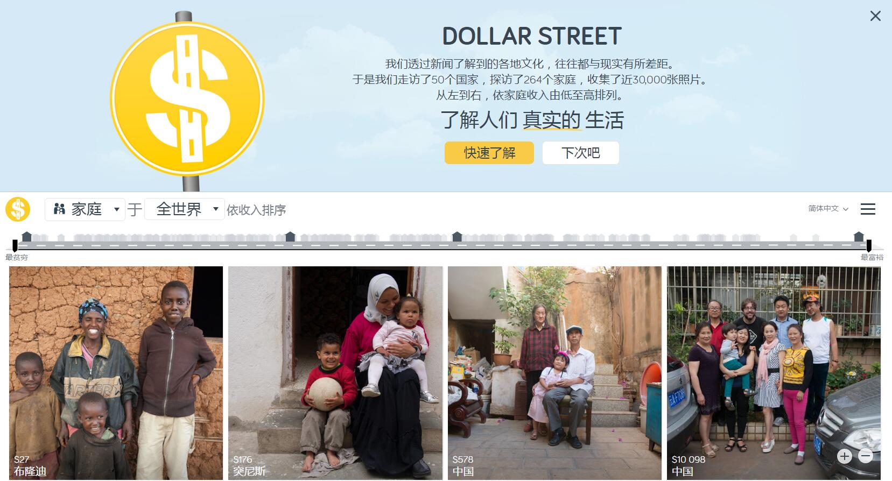Click the first dark house on street
This screenshot has width=892, height=481.
26,236
